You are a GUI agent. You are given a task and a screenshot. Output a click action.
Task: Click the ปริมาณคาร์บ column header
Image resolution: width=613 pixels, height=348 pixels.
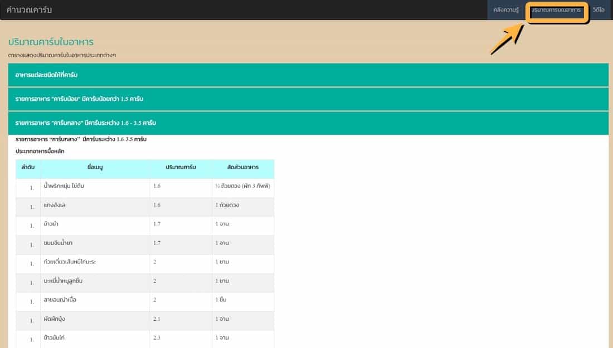(181, 167)
